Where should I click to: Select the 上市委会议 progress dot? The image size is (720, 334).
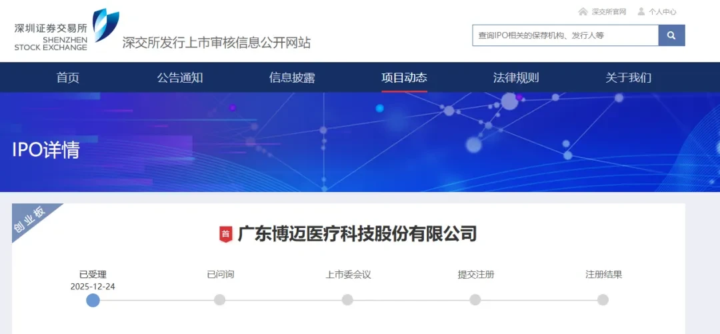pyautogui.click(x=347, y=300)
